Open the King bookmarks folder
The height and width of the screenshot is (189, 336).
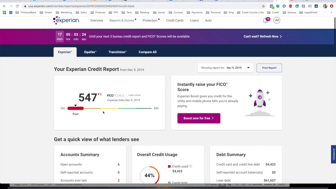coord(229,12)
